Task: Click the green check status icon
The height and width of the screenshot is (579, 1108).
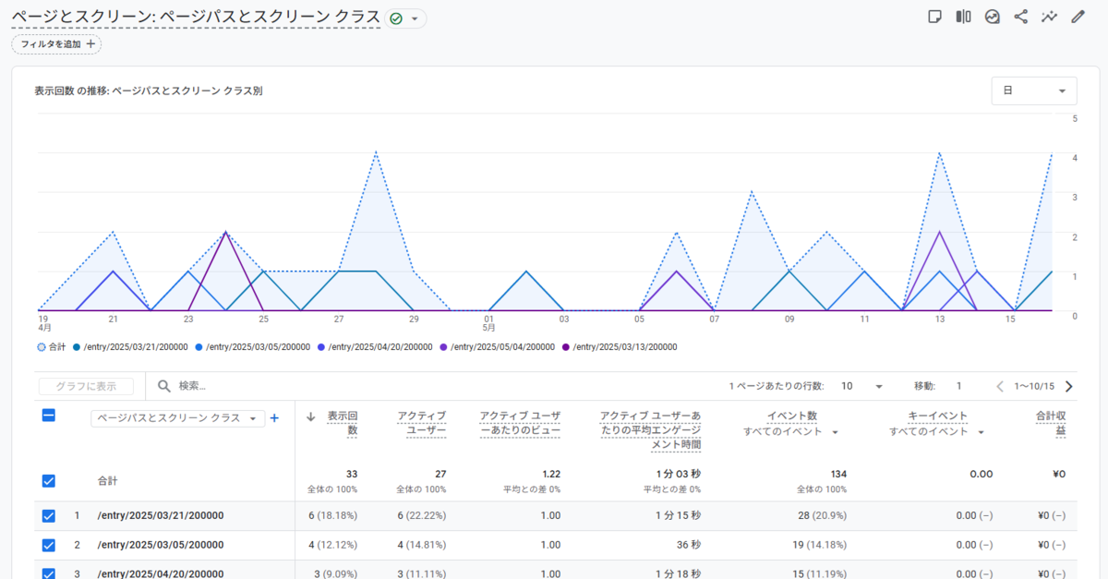Action: pos(396,18)
